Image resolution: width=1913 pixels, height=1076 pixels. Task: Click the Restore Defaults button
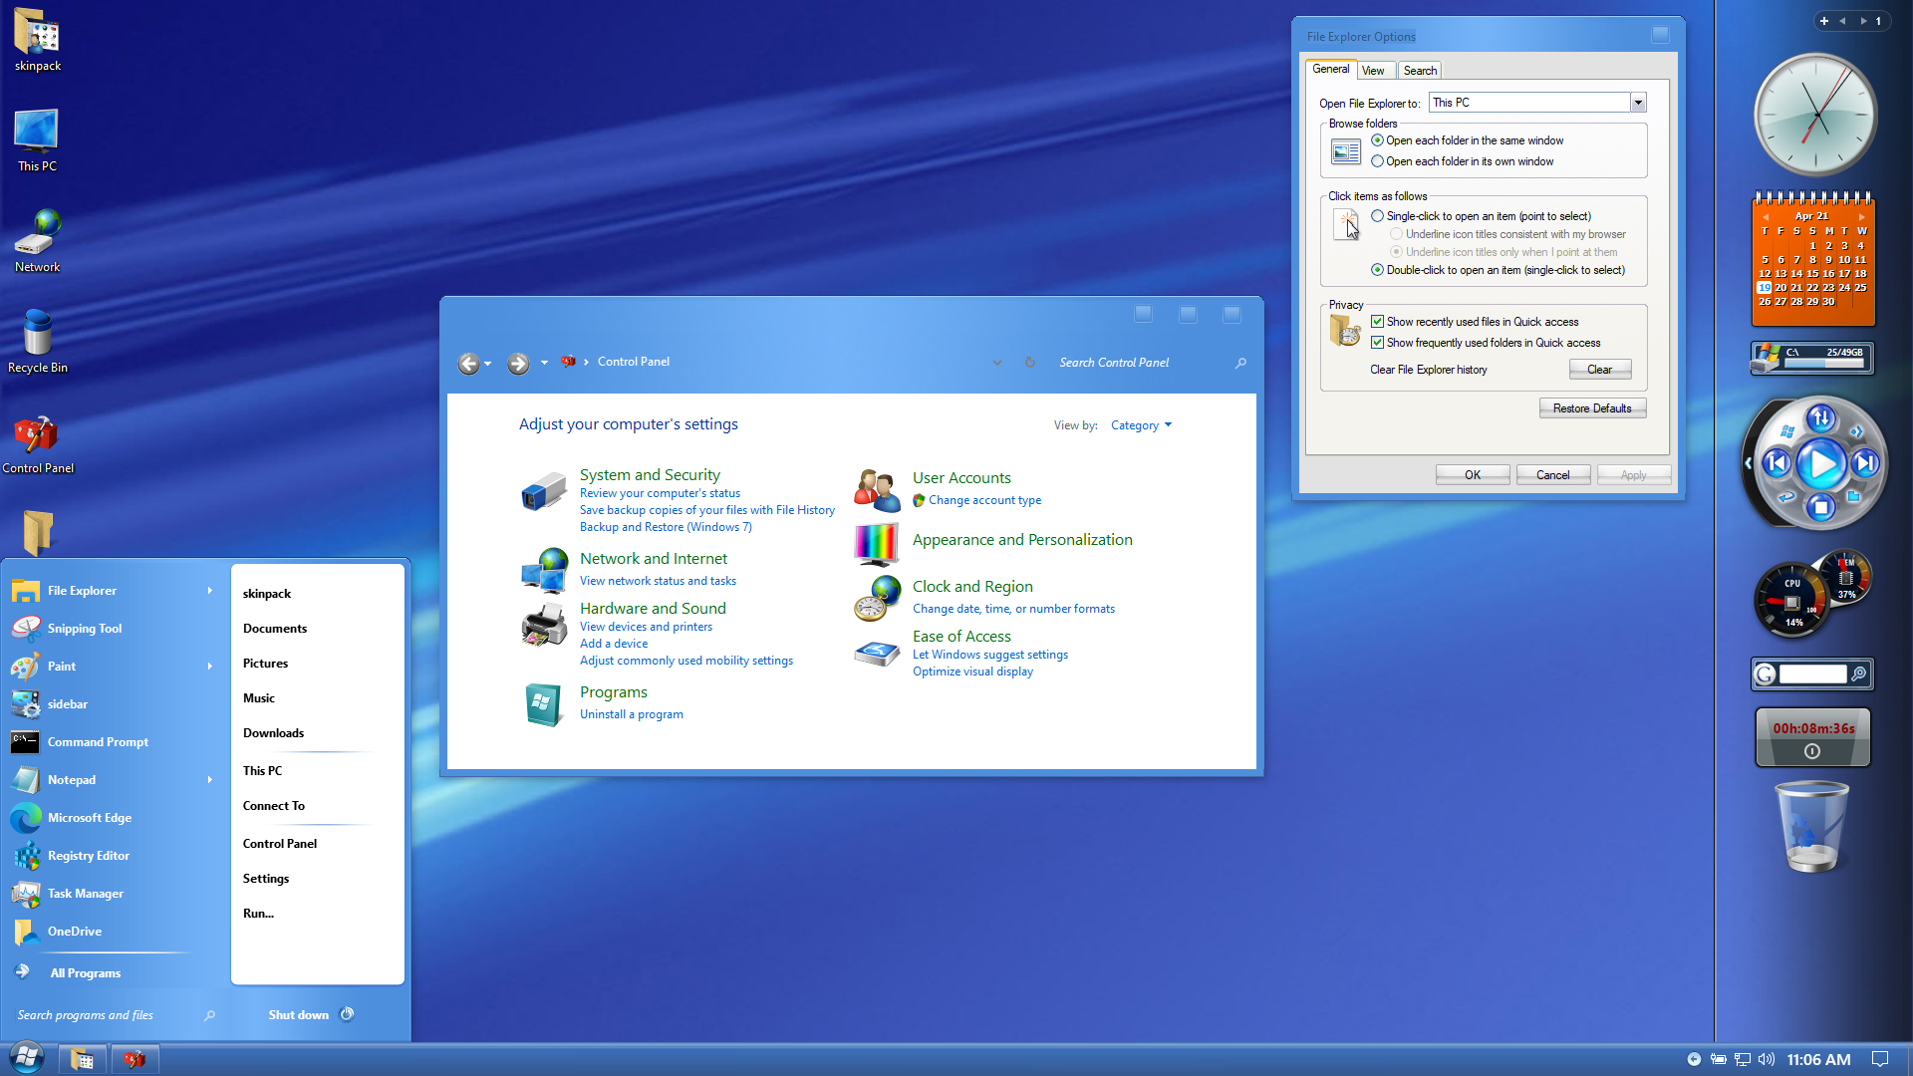point(1591,408)
